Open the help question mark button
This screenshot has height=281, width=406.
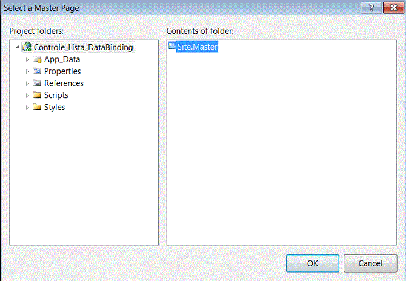point(371,8)
